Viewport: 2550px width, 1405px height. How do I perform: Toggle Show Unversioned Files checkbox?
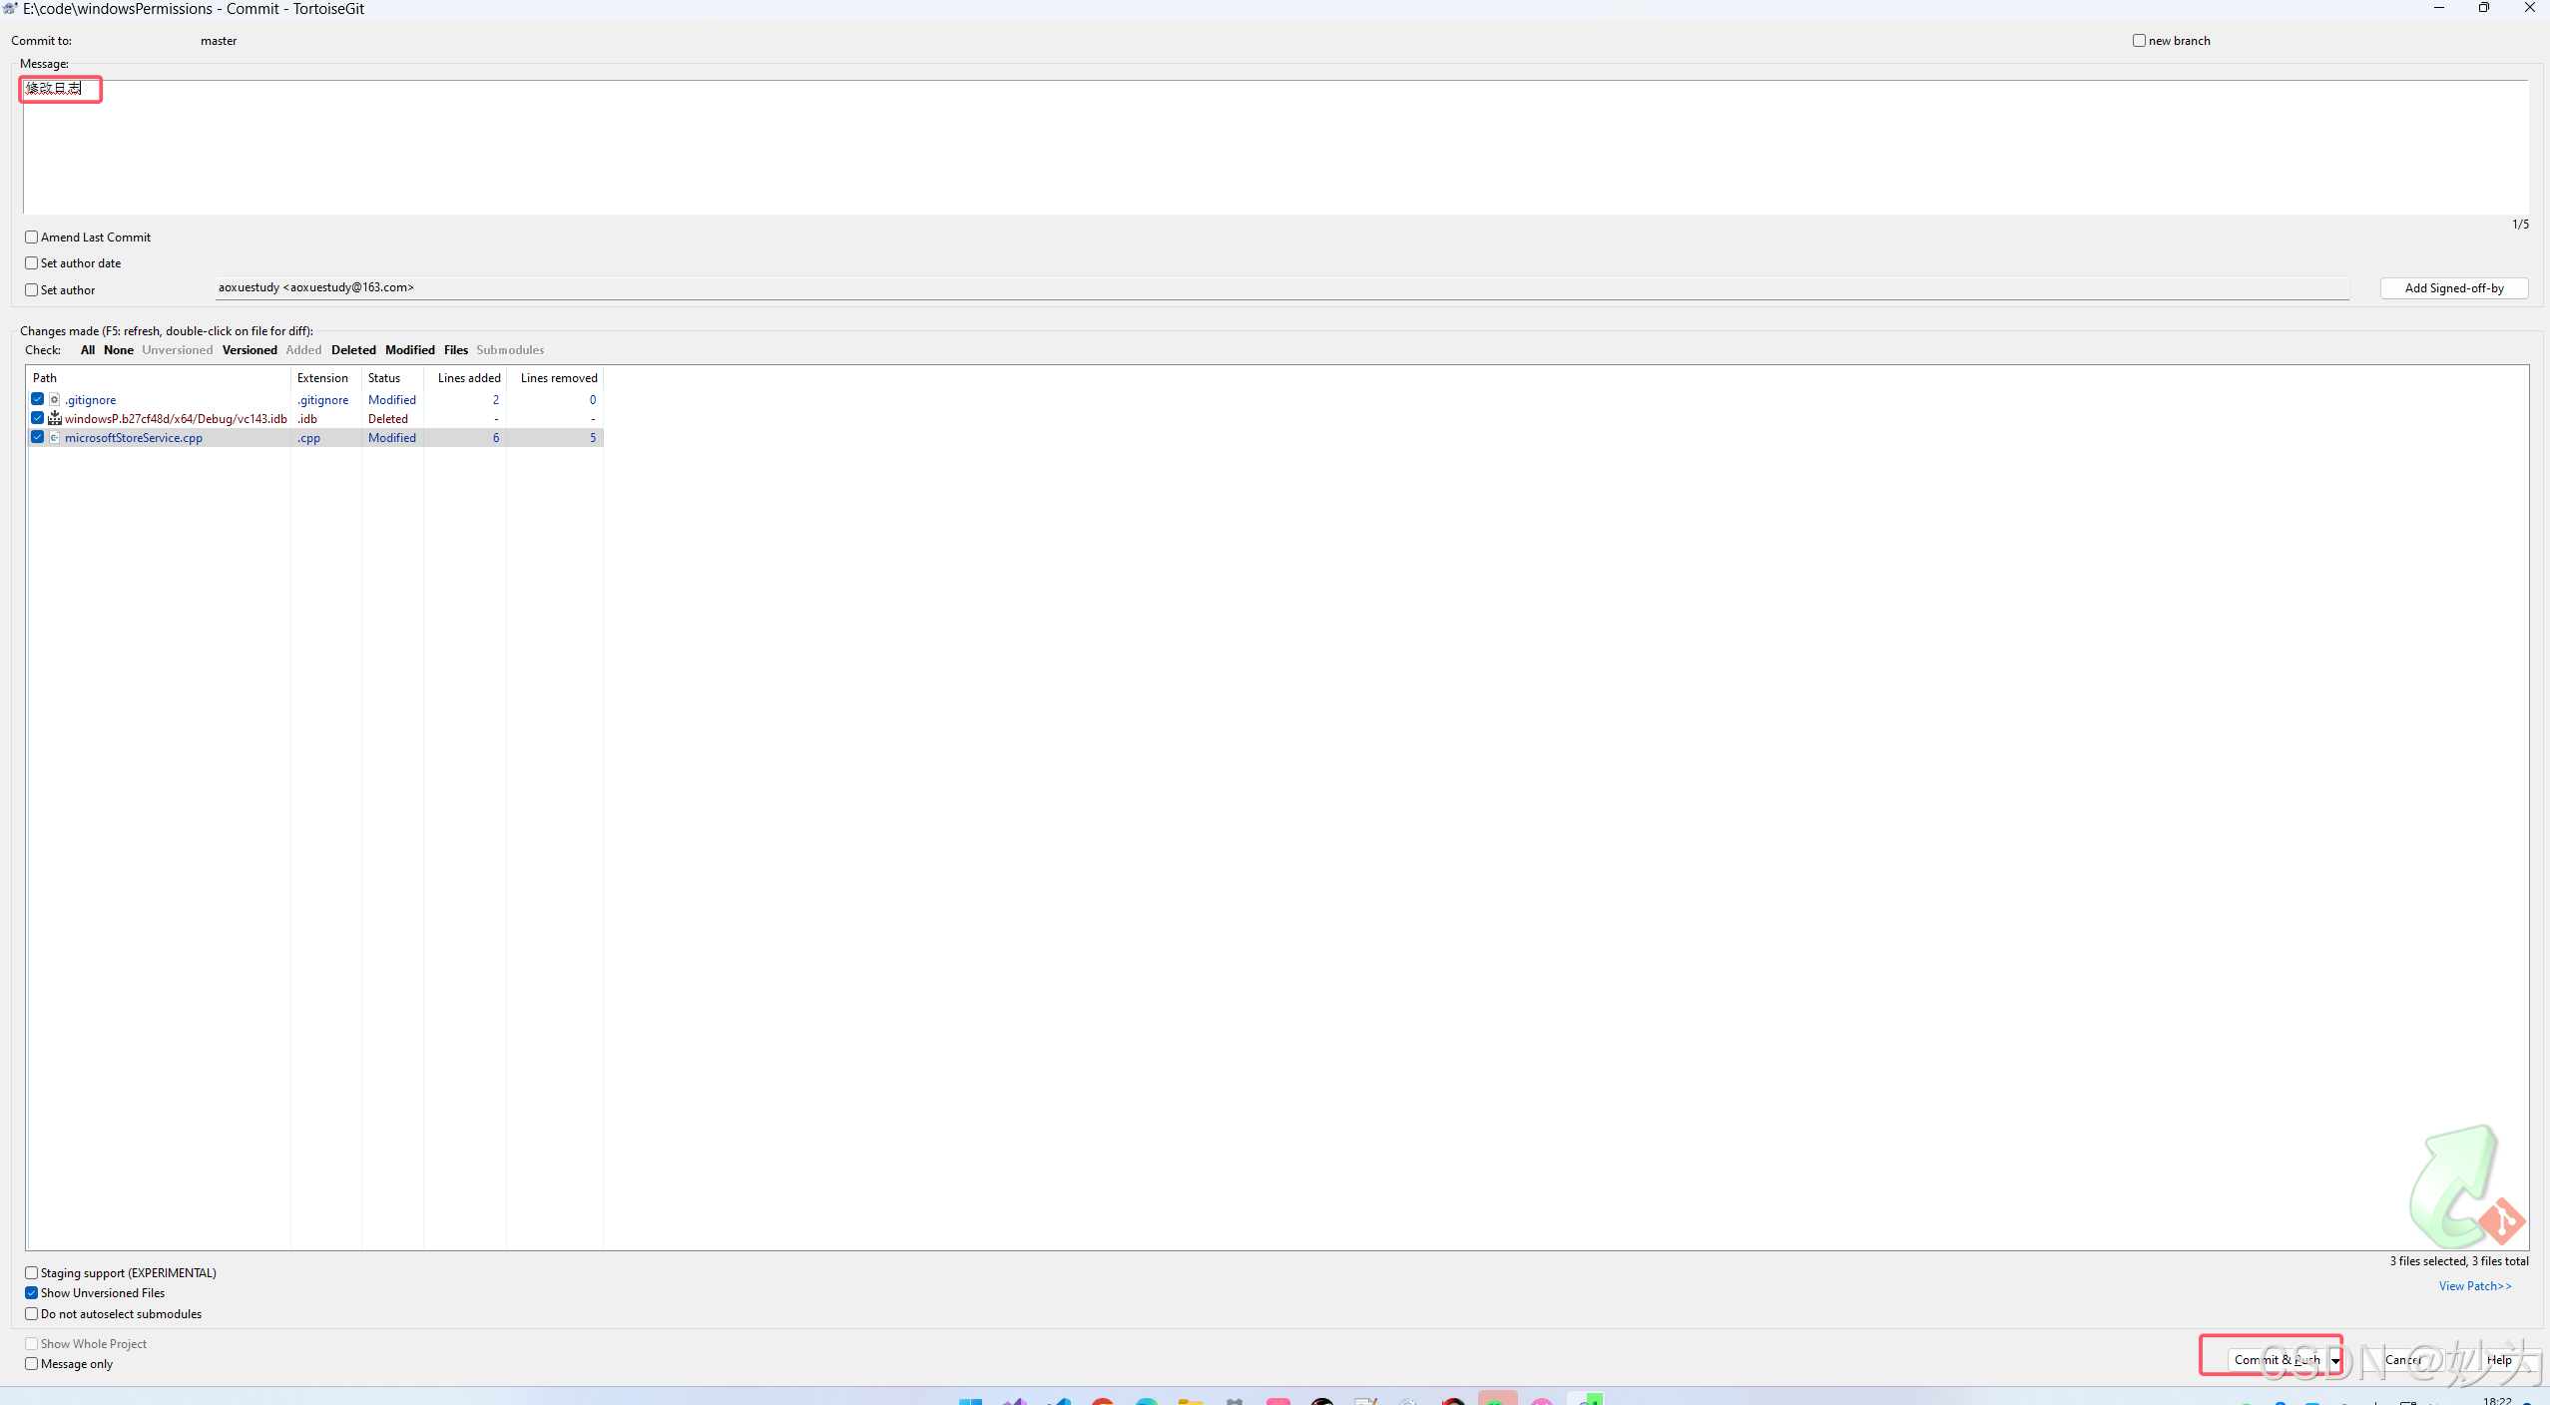coord(31,1292)
